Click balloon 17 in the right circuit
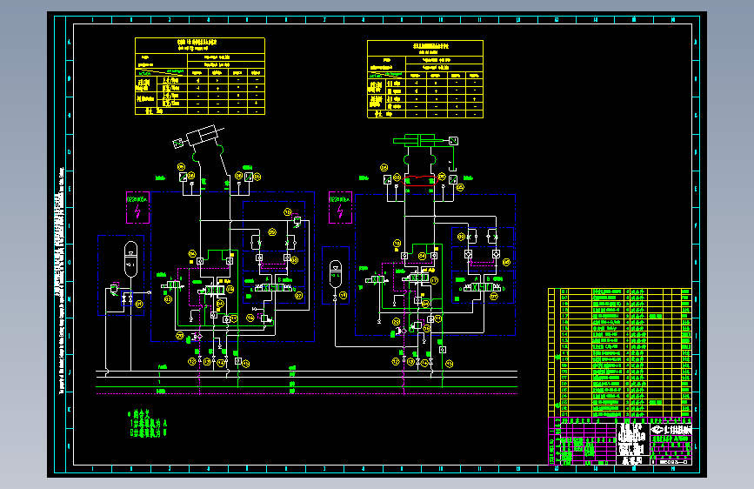 click(434, 280)
